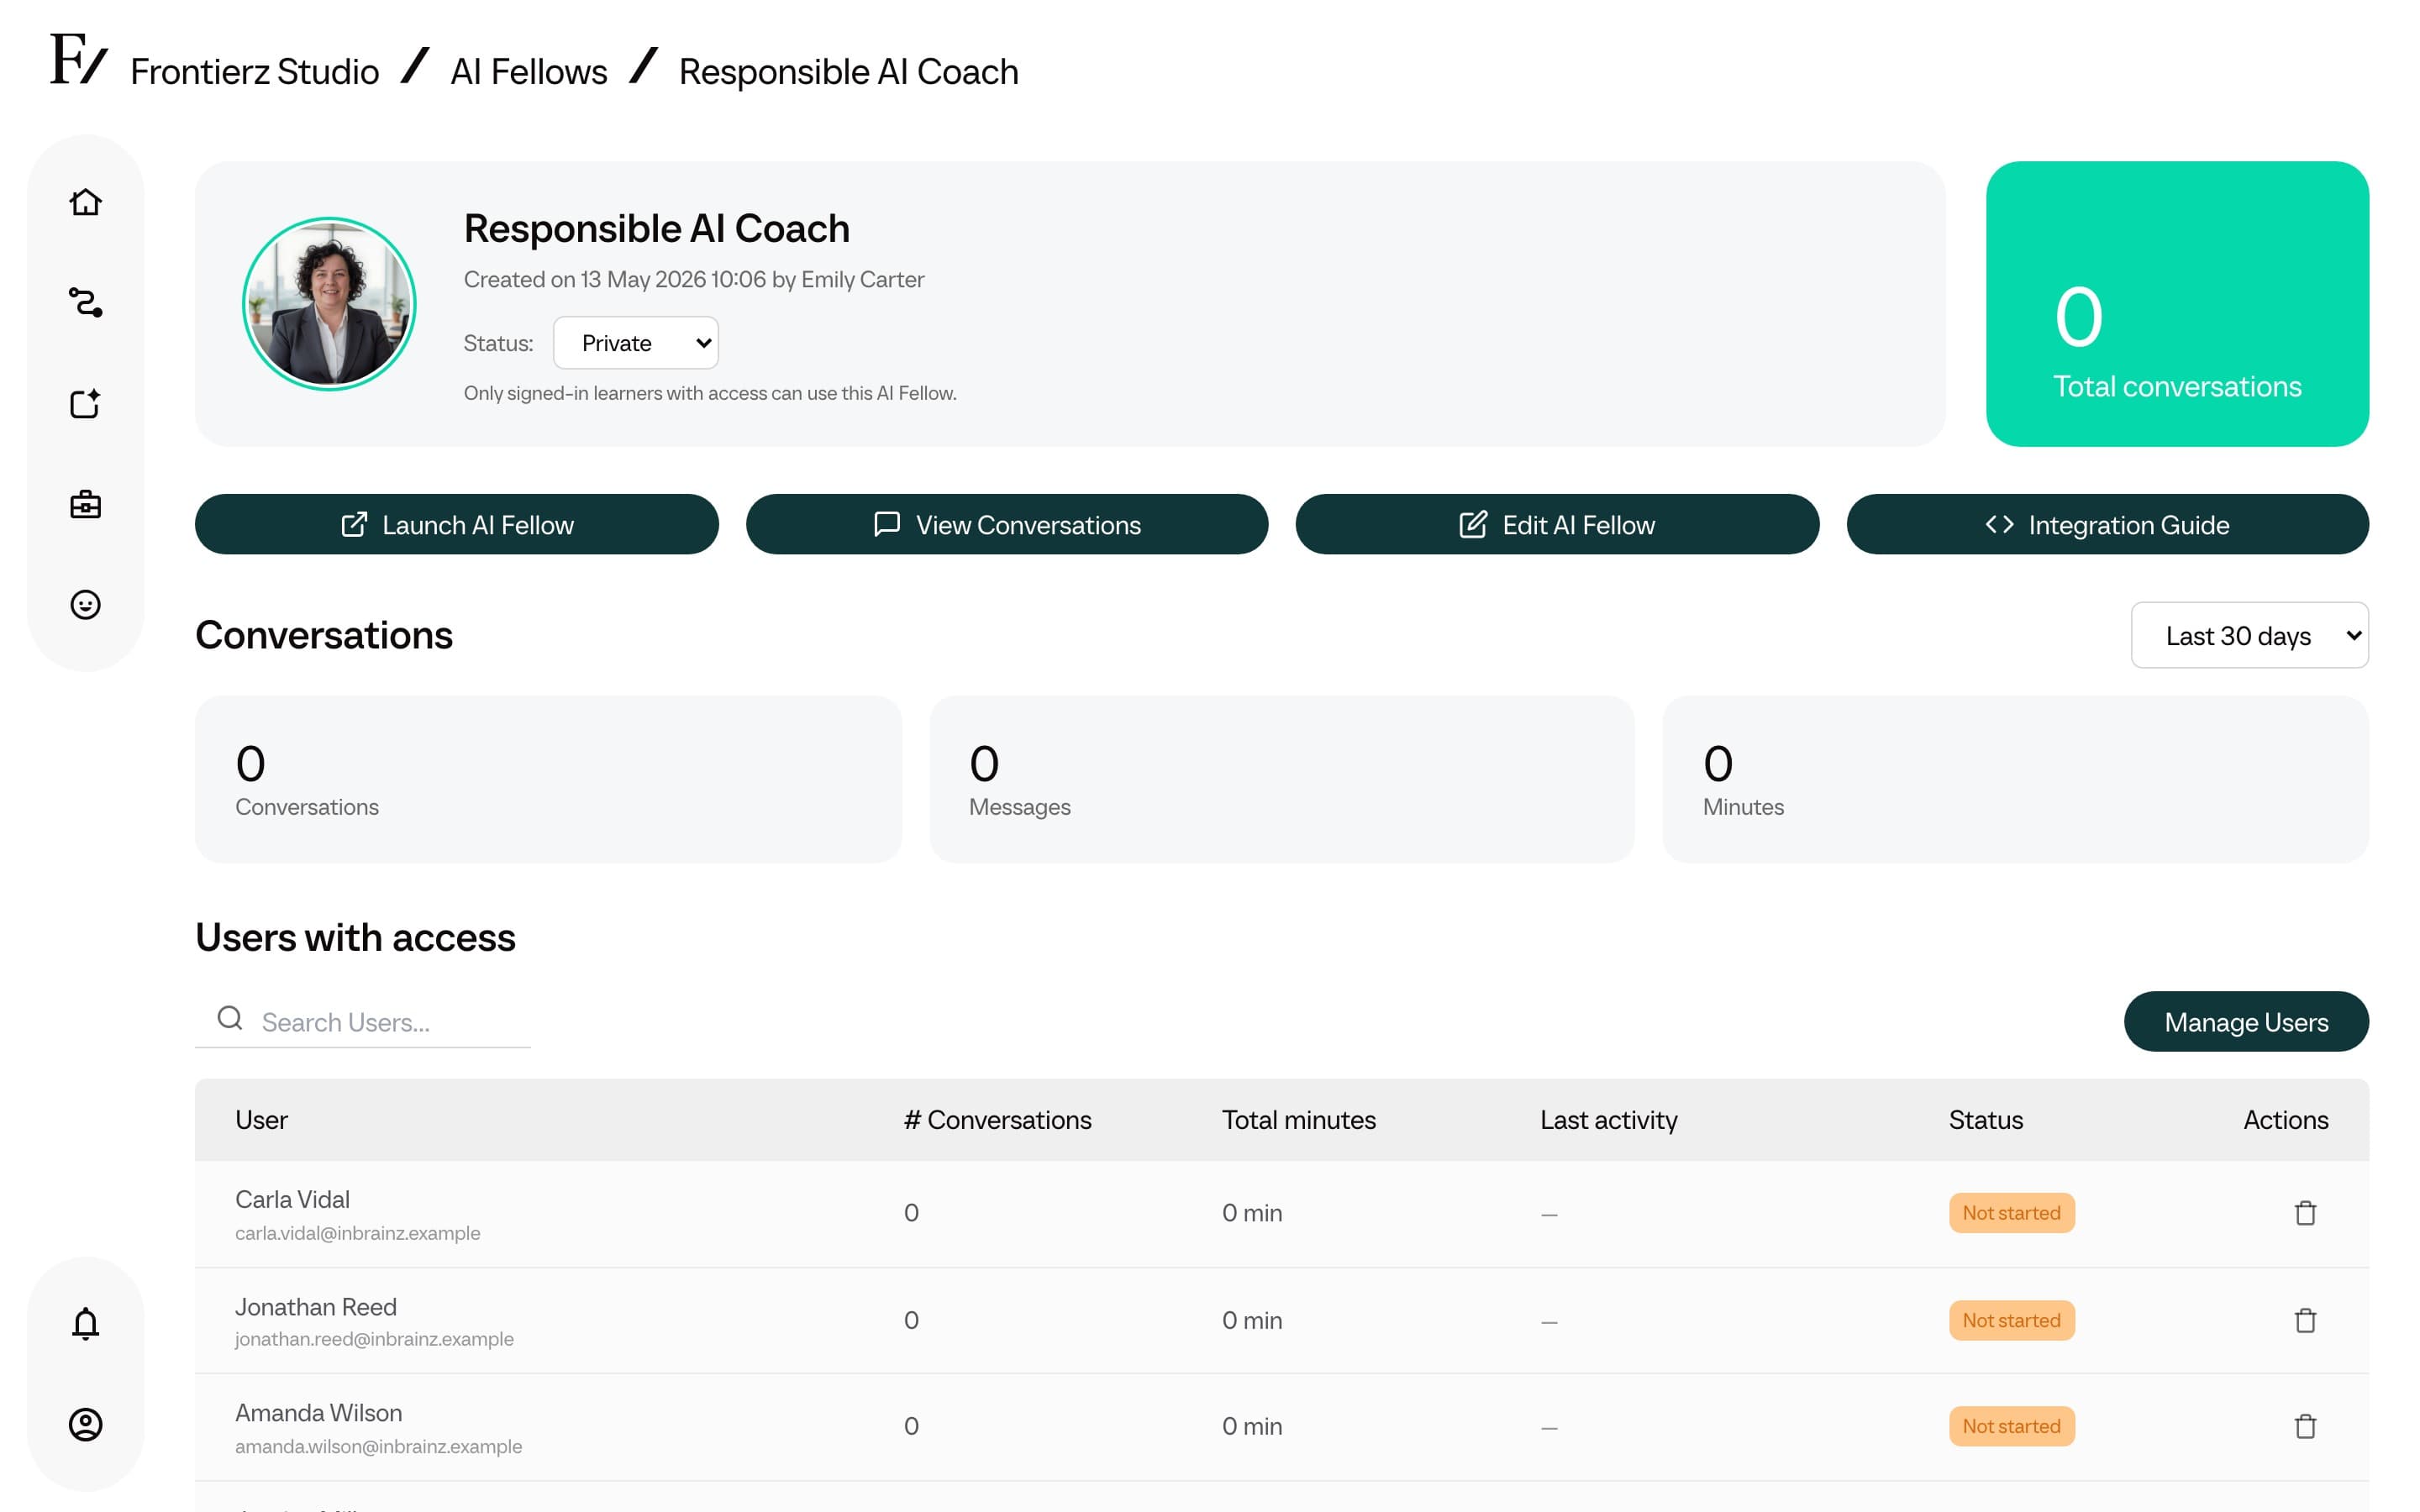The image size is (2420, 1512).
Task: Open the AI create sparkle icon
Action: [85, 403]
